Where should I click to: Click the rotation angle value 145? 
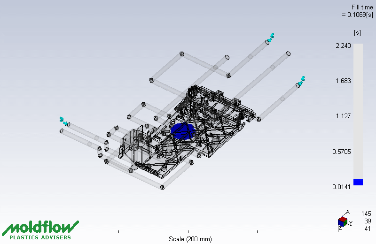coord(366,213)
